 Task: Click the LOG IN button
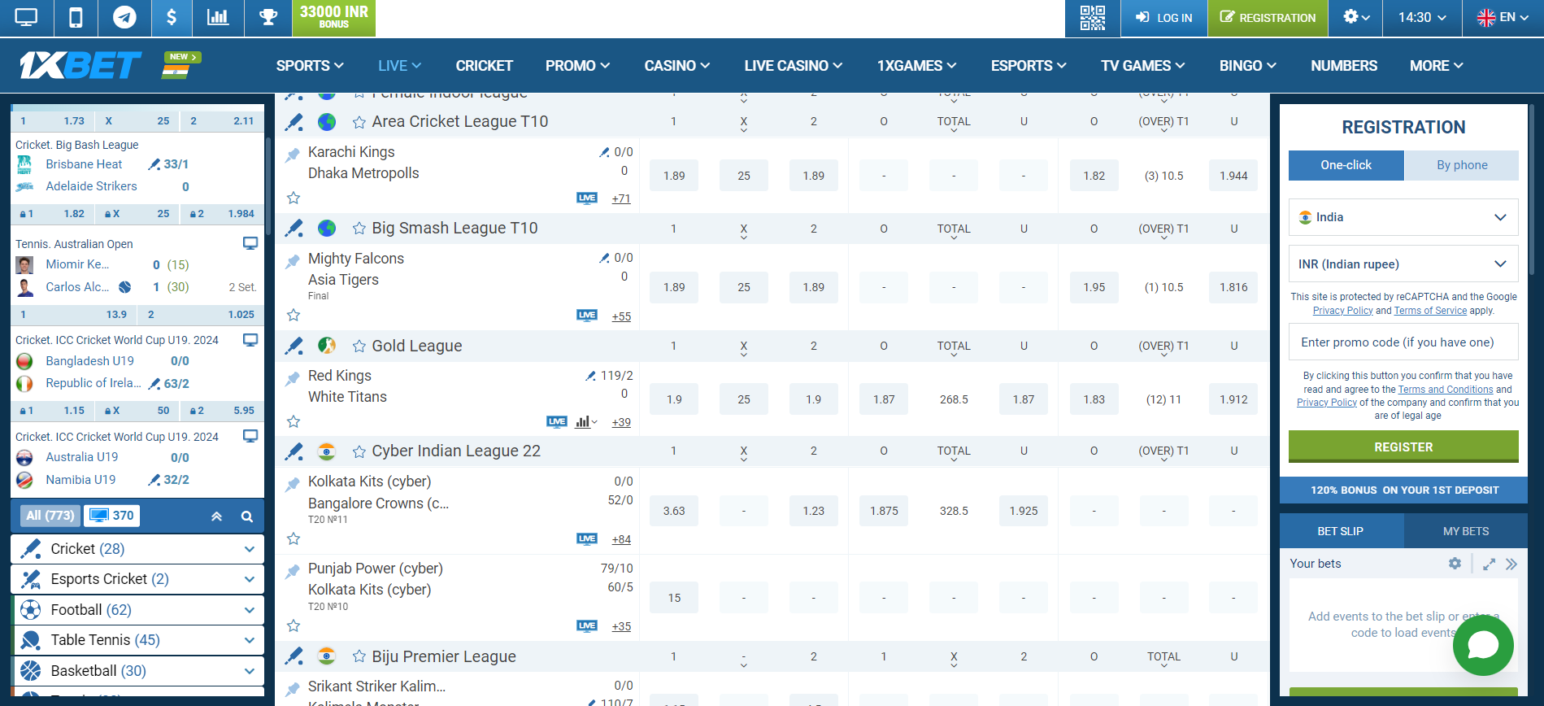[1163, 18]
